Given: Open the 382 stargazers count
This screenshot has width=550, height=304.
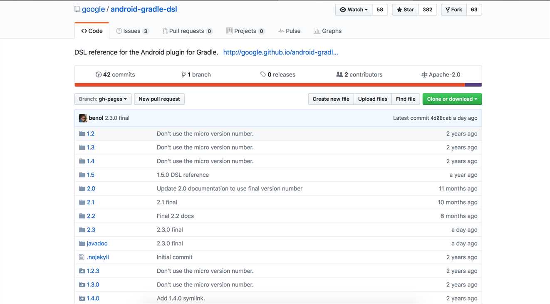Looking at the screenshot, I should [427, 10].
